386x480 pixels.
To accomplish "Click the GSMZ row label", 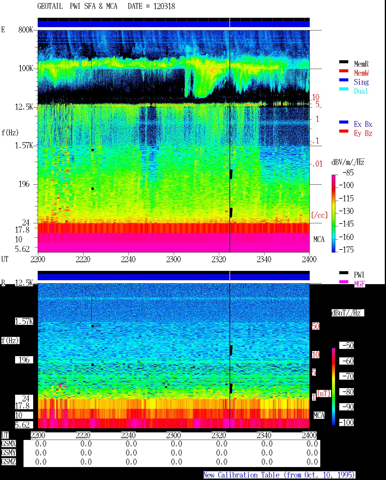I will pos(8,462).
